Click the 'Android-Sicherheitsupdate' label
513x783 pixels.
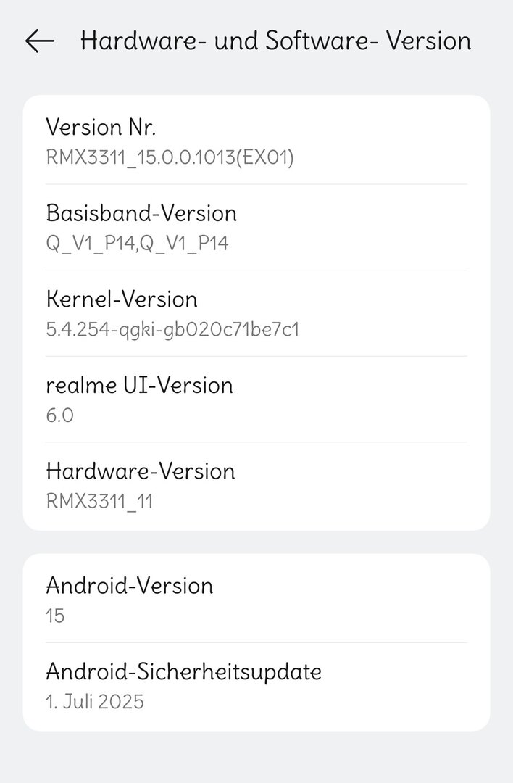(x=183, y=671)
